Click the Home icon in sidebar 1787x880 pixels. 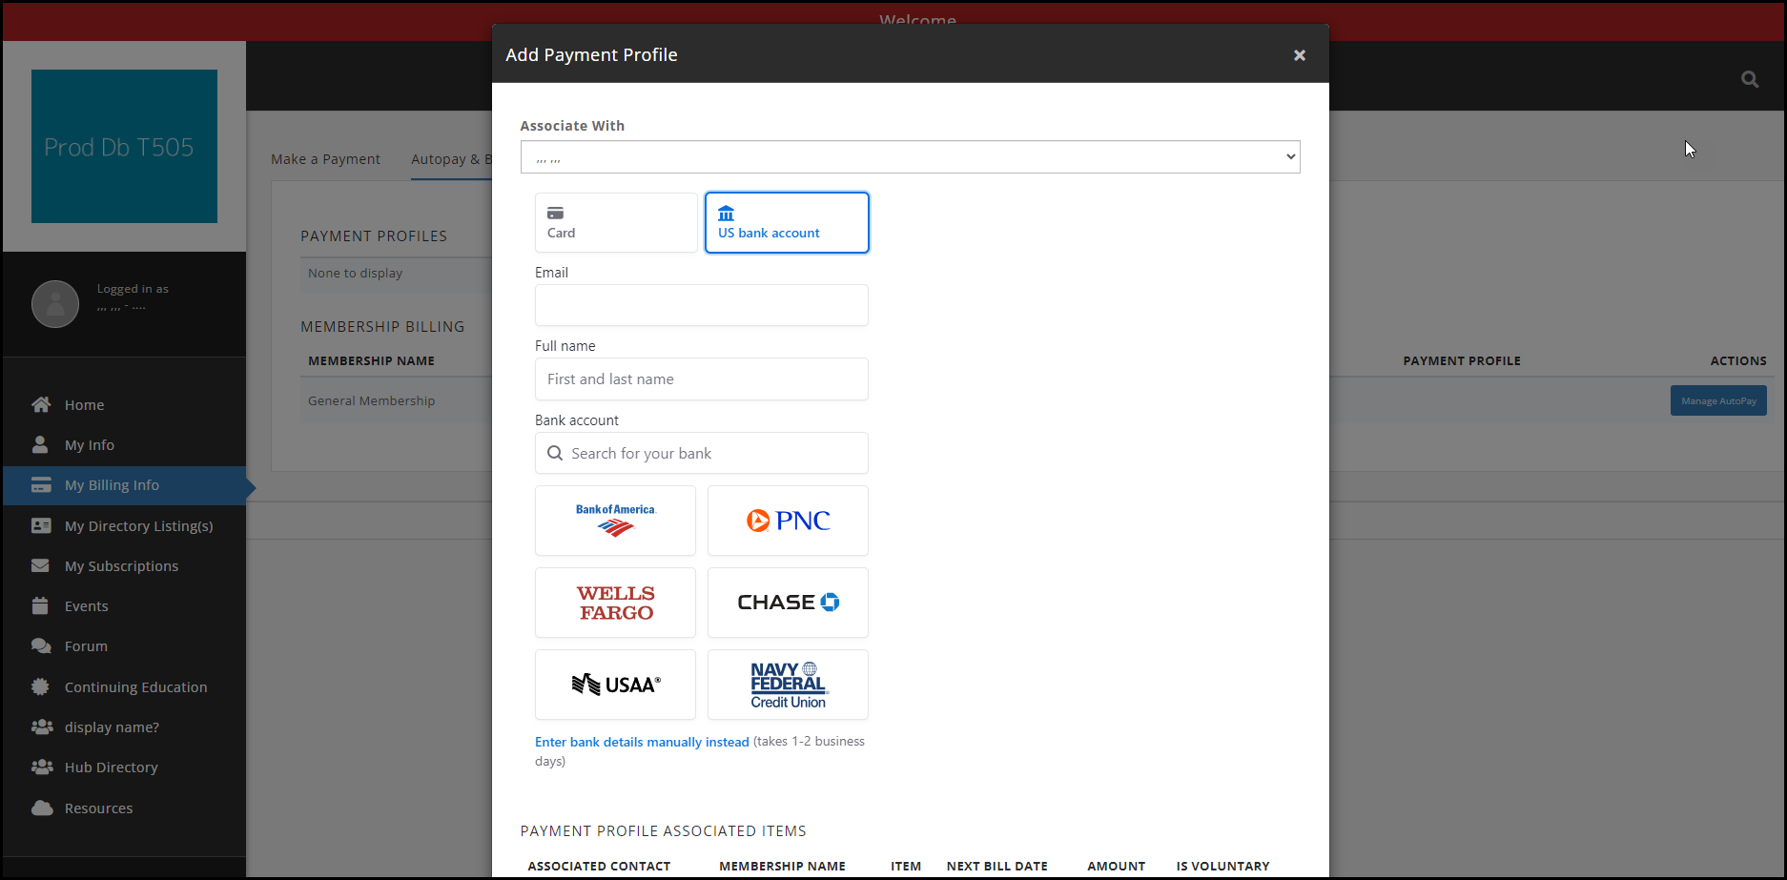point(41,404)
